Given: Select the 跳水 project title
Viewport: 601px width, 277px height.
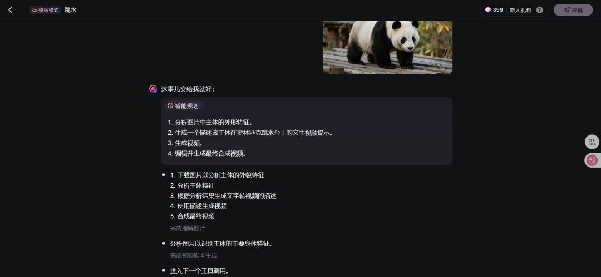Looking at the screenshot, I should [x=71, y=10].
